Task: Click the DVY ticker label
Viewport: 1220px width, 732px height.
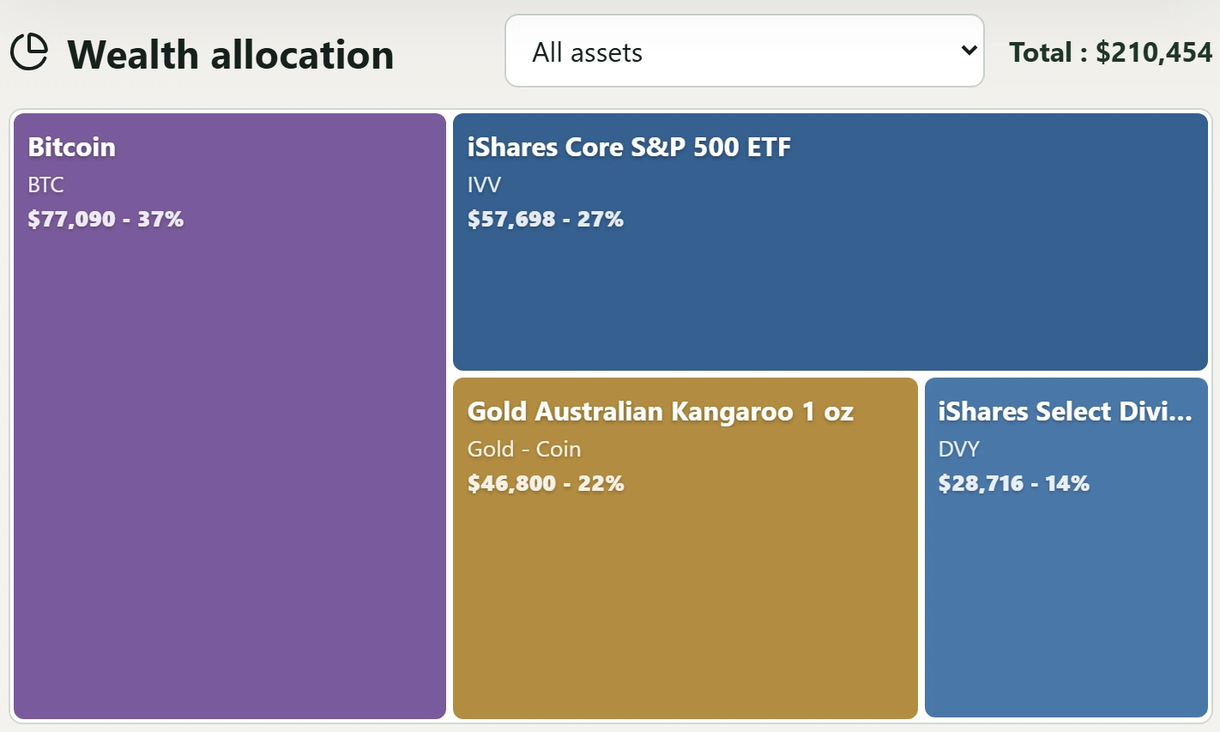Action: (x=959, y=449)
